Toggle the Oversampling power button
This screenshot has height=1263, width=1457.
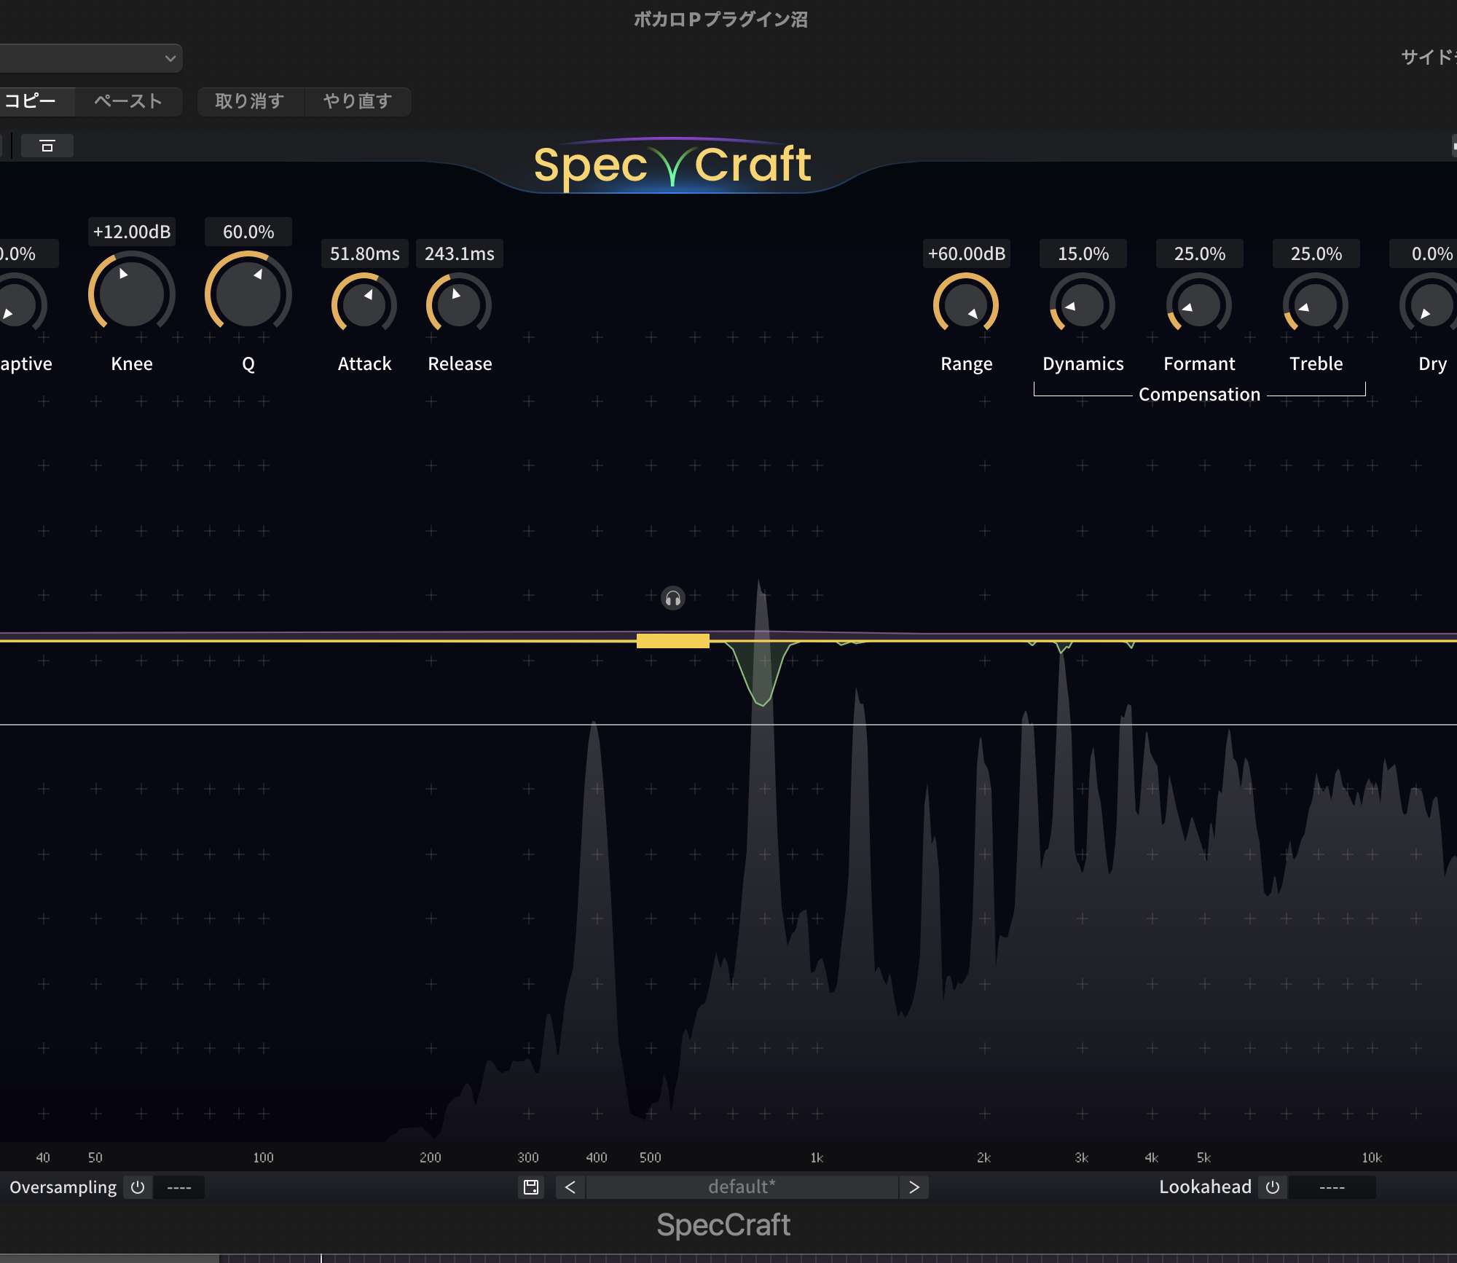(x=138, y=1187)
